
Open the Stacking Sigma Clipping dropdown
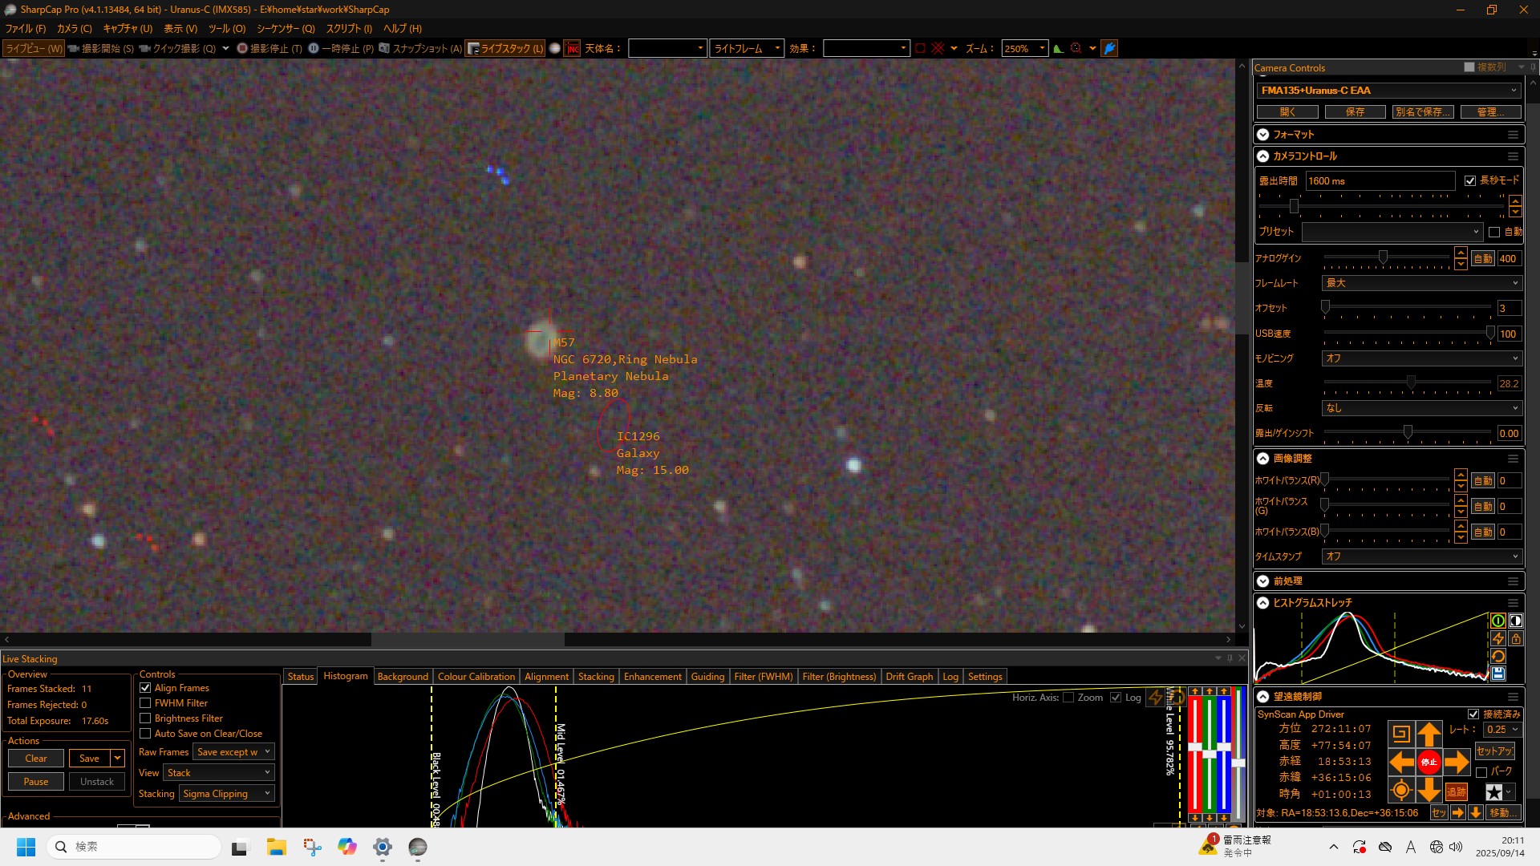pyautogui.click(x=227, y=794)
